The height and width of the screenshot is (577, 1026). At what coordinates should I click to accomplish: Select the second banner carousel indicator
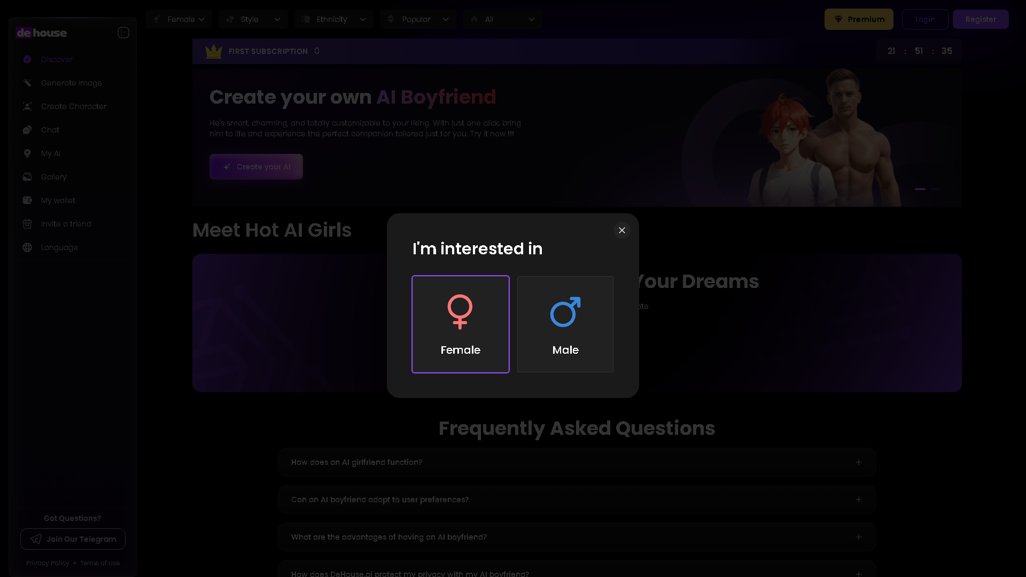935,189
